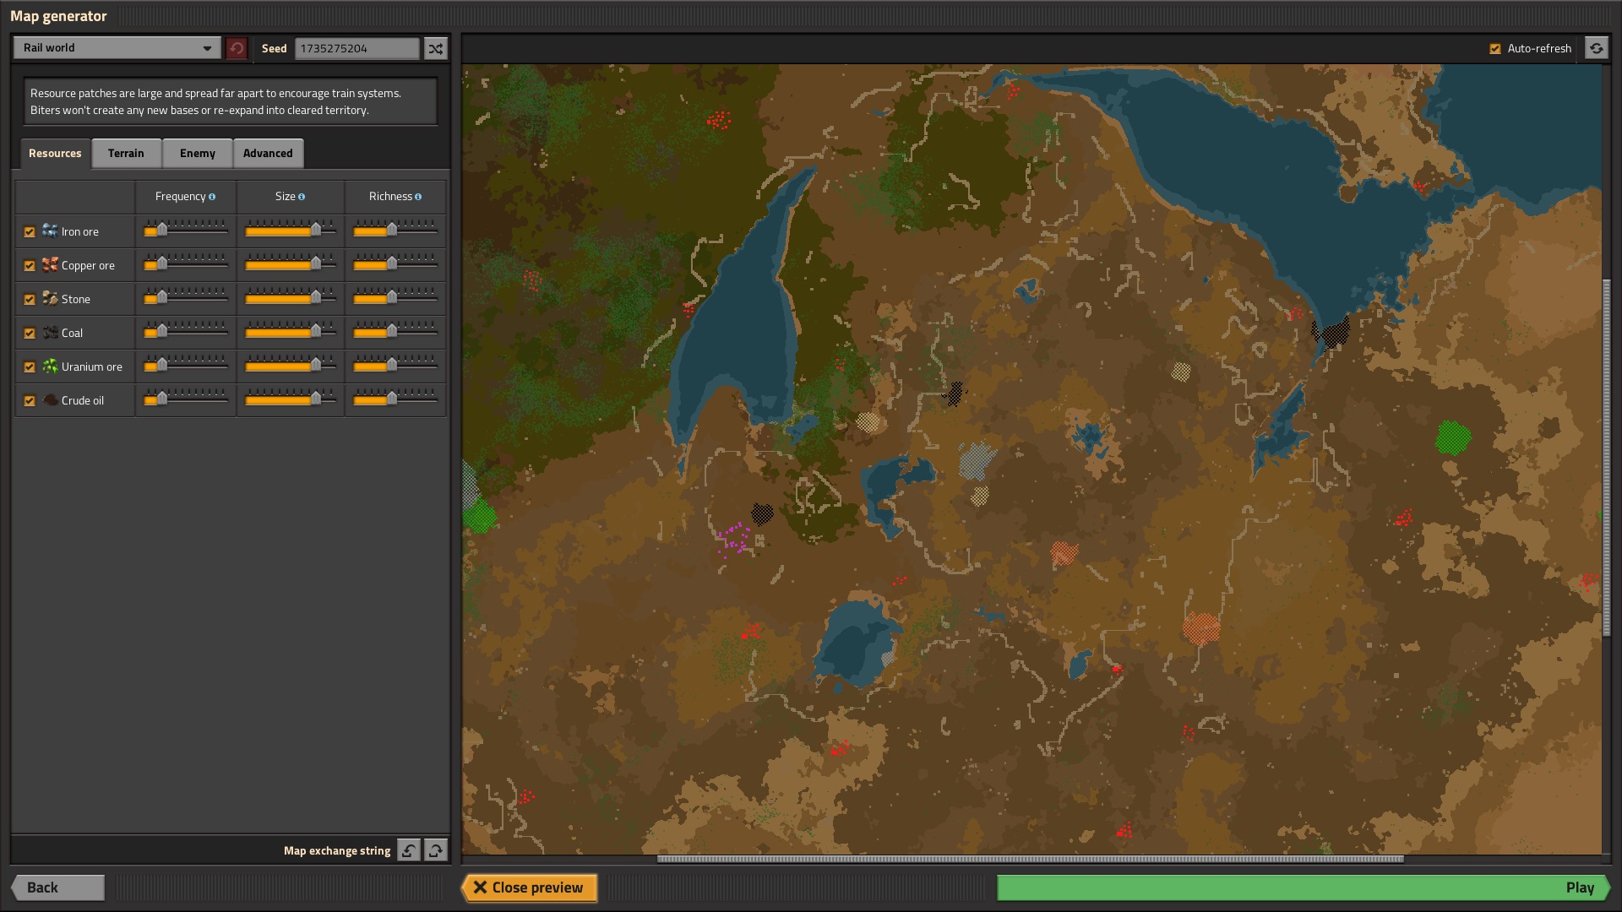Click the Close preview button
1622x912 pixels.
tap(529, 888)
